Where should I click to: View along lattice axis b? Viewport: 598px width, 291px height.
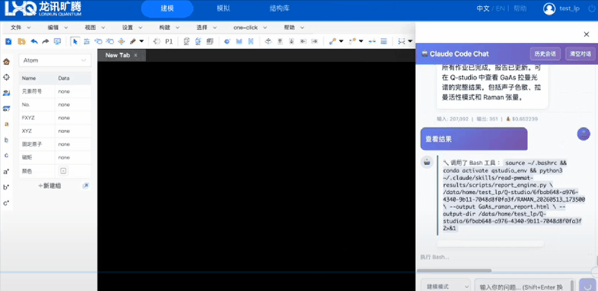(x=7, y=140)
